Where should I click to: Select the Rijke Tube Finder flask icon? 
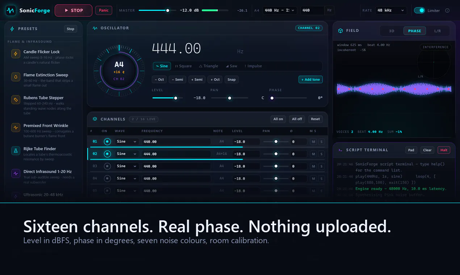click(x=16, y=151)
